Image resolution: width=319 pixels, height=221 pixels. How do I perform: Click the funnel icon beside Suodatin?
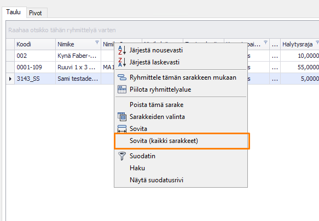122,156
